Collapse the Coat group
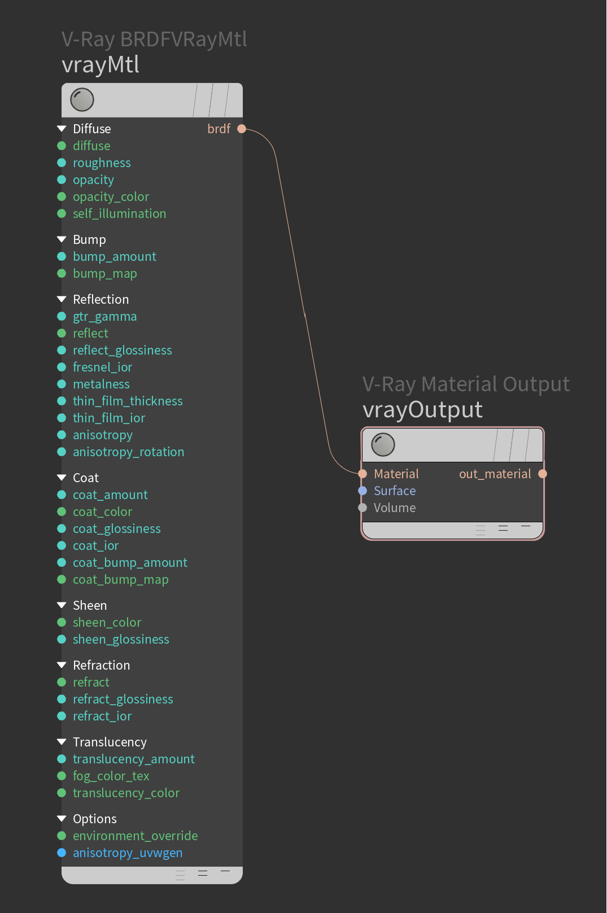 62,478
